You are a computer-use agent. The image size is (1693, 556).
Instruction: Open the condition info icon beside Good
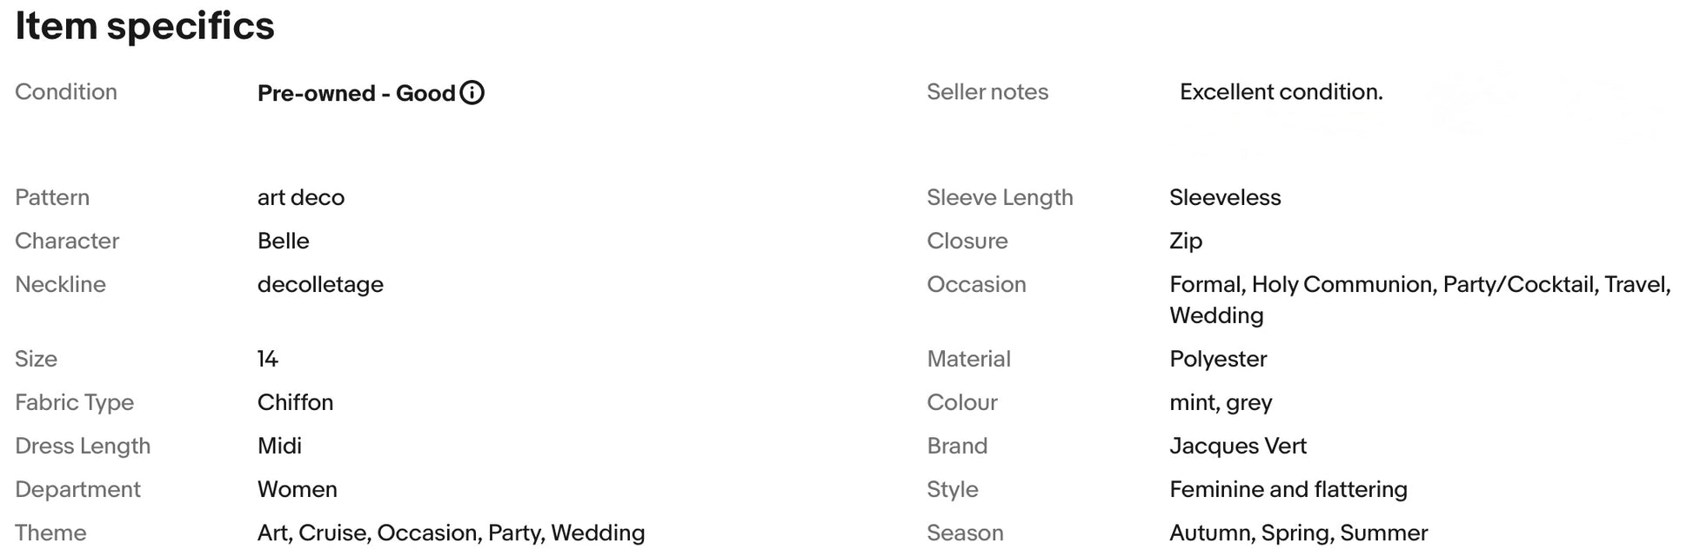point(472,92)
